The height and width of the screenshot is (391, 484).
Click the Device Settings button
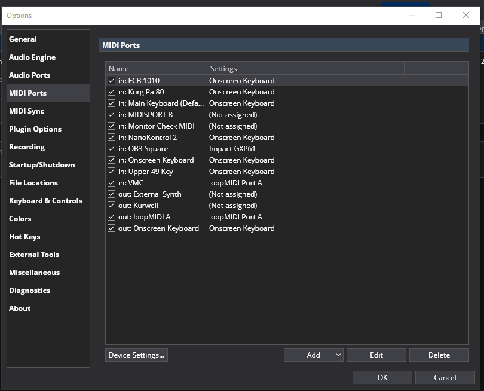pyautogui.click(x=136, y=355)
